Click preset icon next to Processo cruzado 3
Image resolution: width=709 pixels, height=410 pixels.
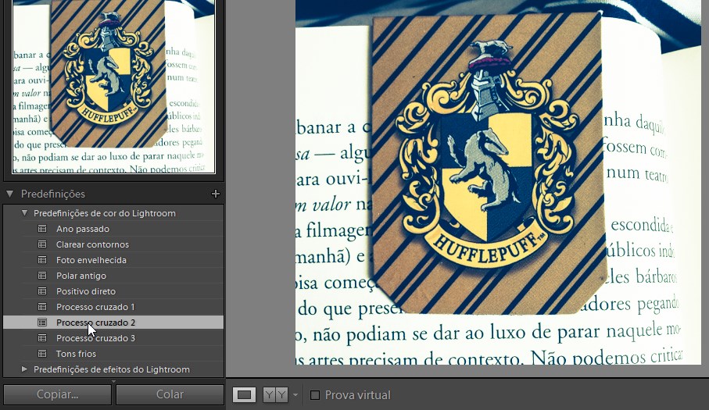[x=42, y=337]
